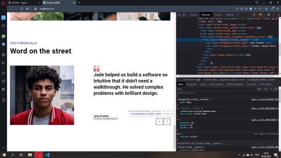Screen dimensions: 281x158
Task: Toggle the computed styles sidebar icon
Action: (x=276, y=89)
